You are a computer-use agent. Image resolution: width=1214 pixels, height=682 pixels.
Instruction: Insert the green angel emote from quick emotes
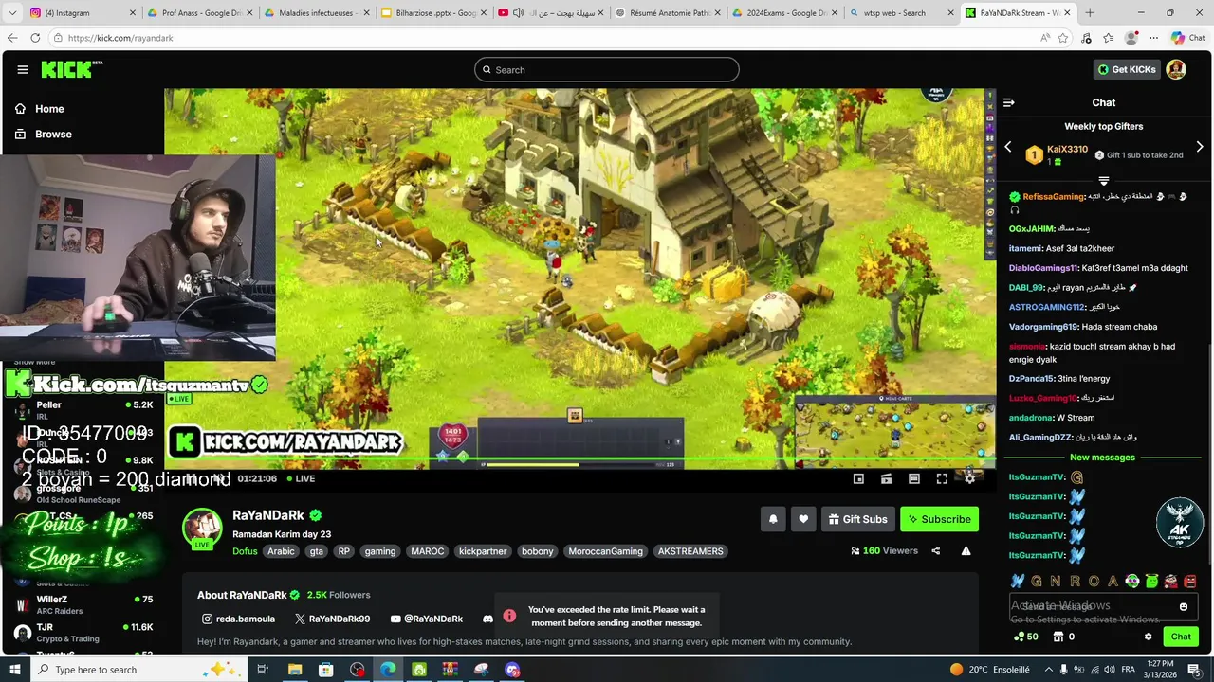(x=1151, y=582)
